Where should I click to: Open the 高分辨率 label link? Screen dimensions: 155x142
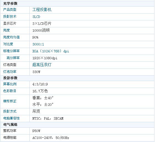pyautogui.click(x=13, y=58)
